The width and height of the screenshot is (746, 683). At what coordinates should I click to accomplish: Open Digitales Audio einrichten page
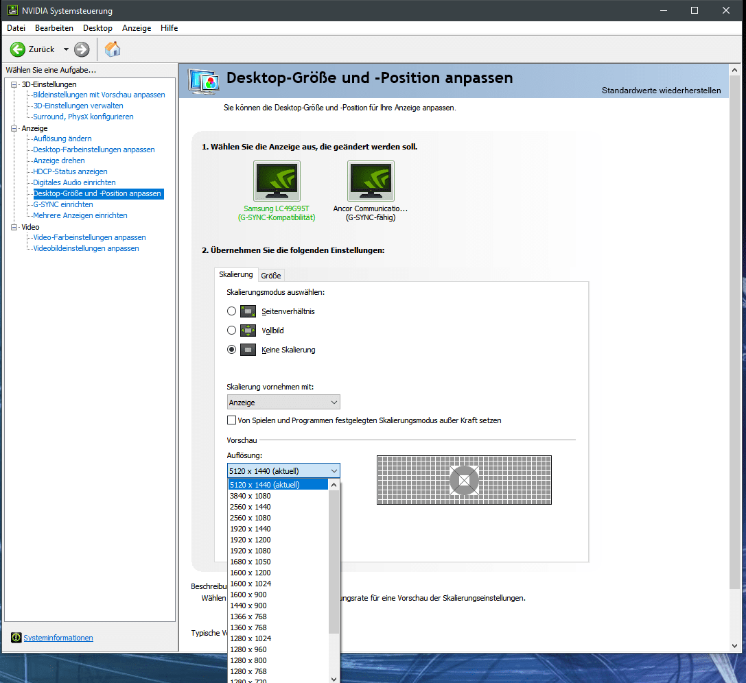point(74,182)
